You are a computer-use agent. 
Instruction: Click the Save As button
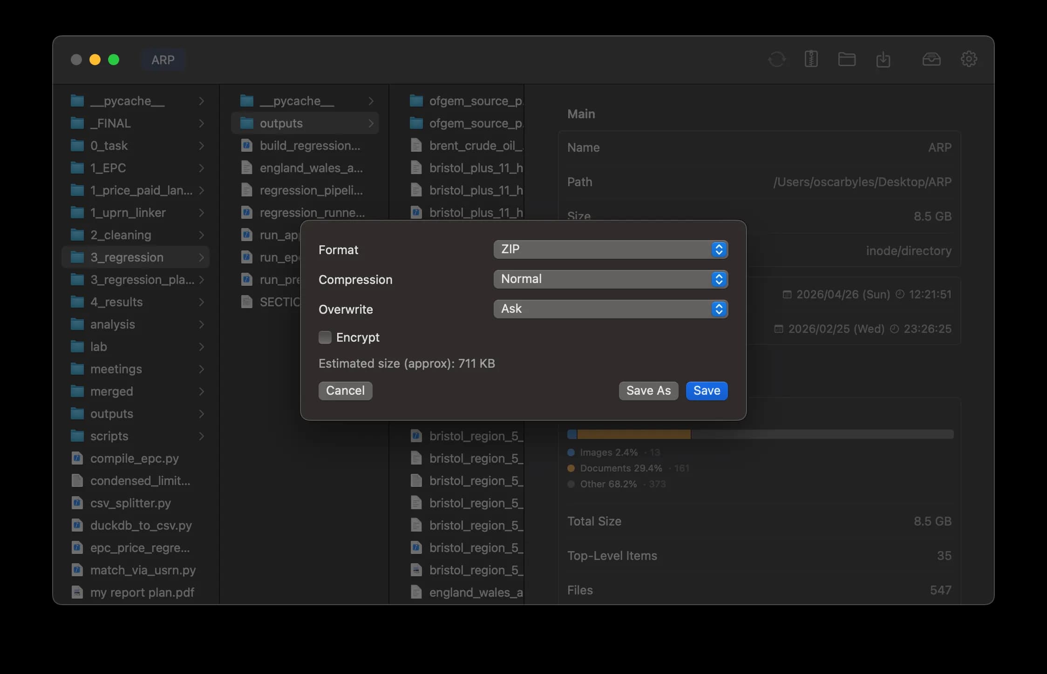pyautogui.click(x=648, y=391)
